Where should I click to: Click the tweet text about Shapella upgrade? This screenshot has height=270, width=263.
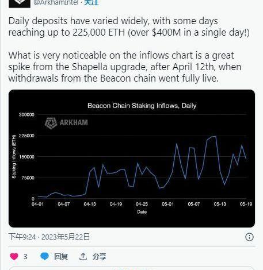tap(125, 67)
